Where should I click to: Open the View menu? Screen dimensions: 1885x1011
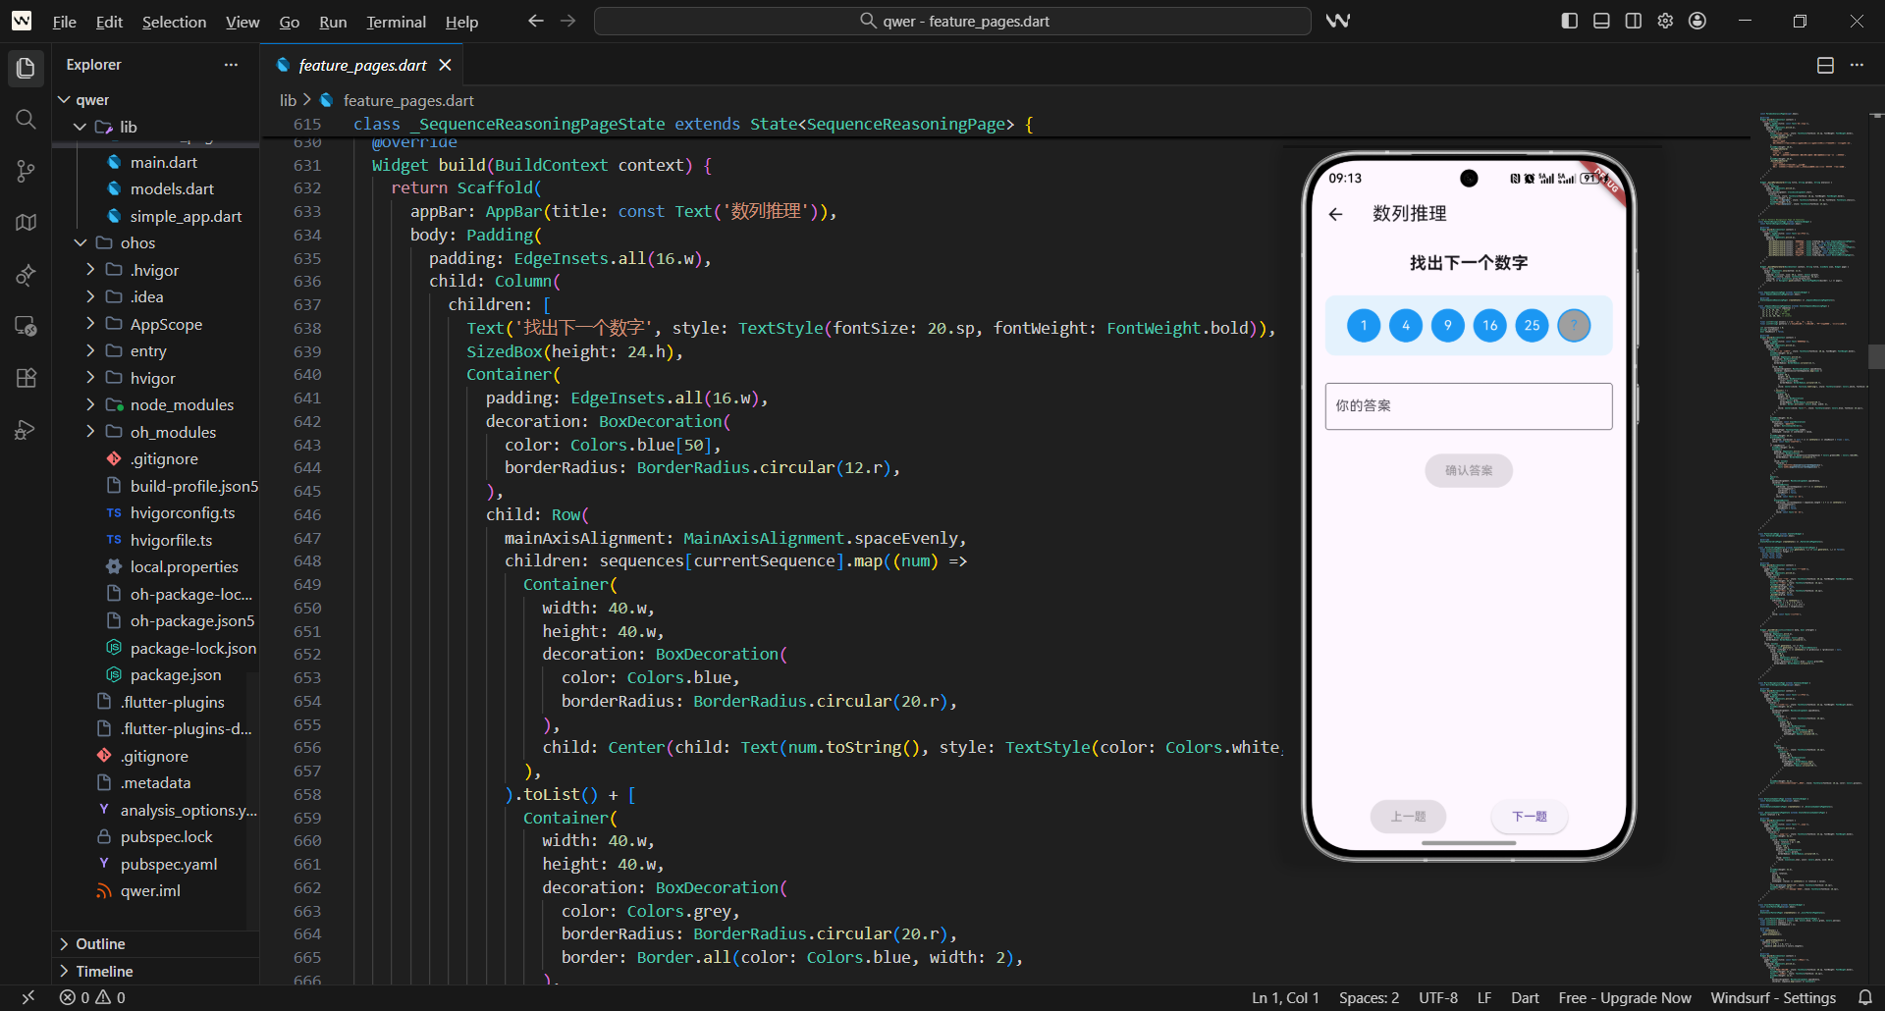pos(242,22)
